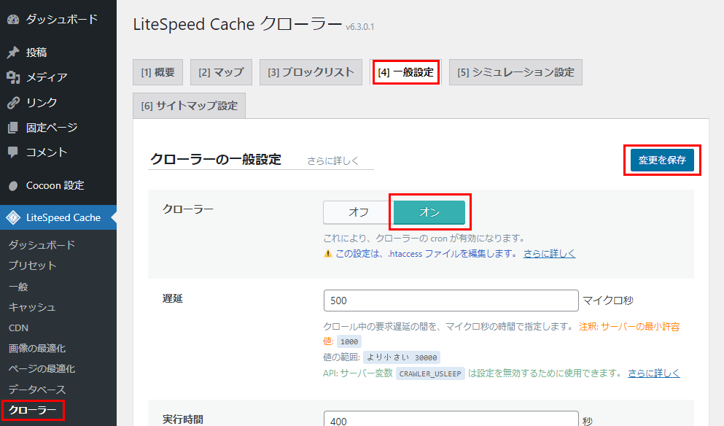Select the [5] シミュレーション設定 tab
The height and width of the screenshot is (426, 724).
tap(515, 72)
